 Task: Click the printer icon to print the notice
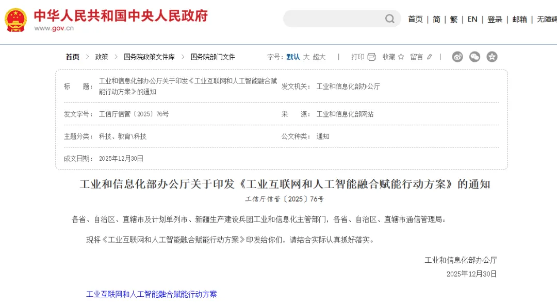371,57
